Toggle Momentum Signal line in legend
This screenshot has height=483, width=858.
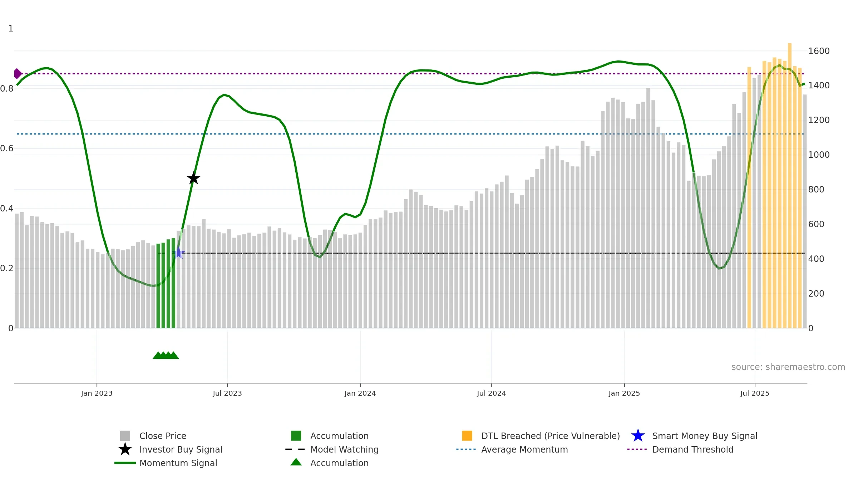coord(178,463)
